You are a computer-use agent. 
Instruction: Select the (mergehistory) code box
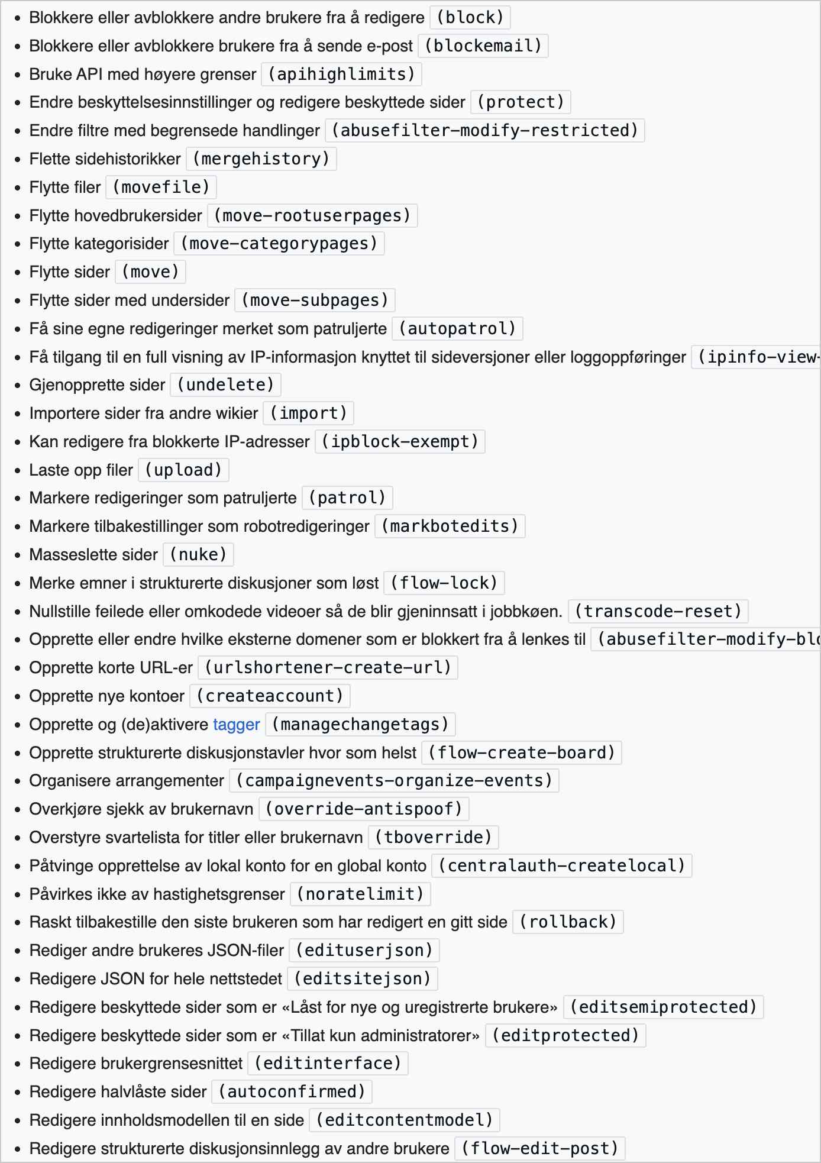tap(261, 159)
